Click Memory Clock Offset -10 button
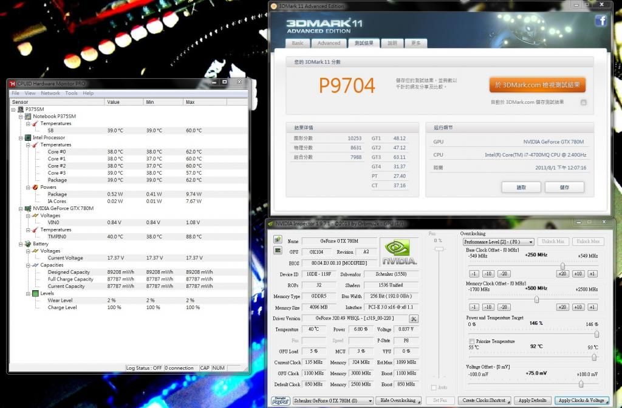622x408 pixels. click(488, 307)
